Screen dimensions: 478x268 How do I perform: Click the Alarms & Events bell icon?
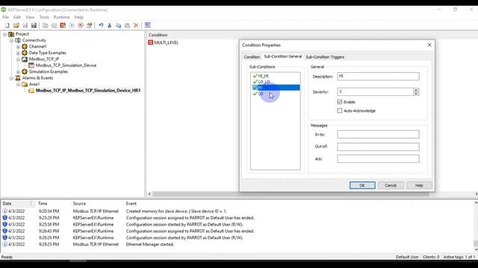pos(18,77)
